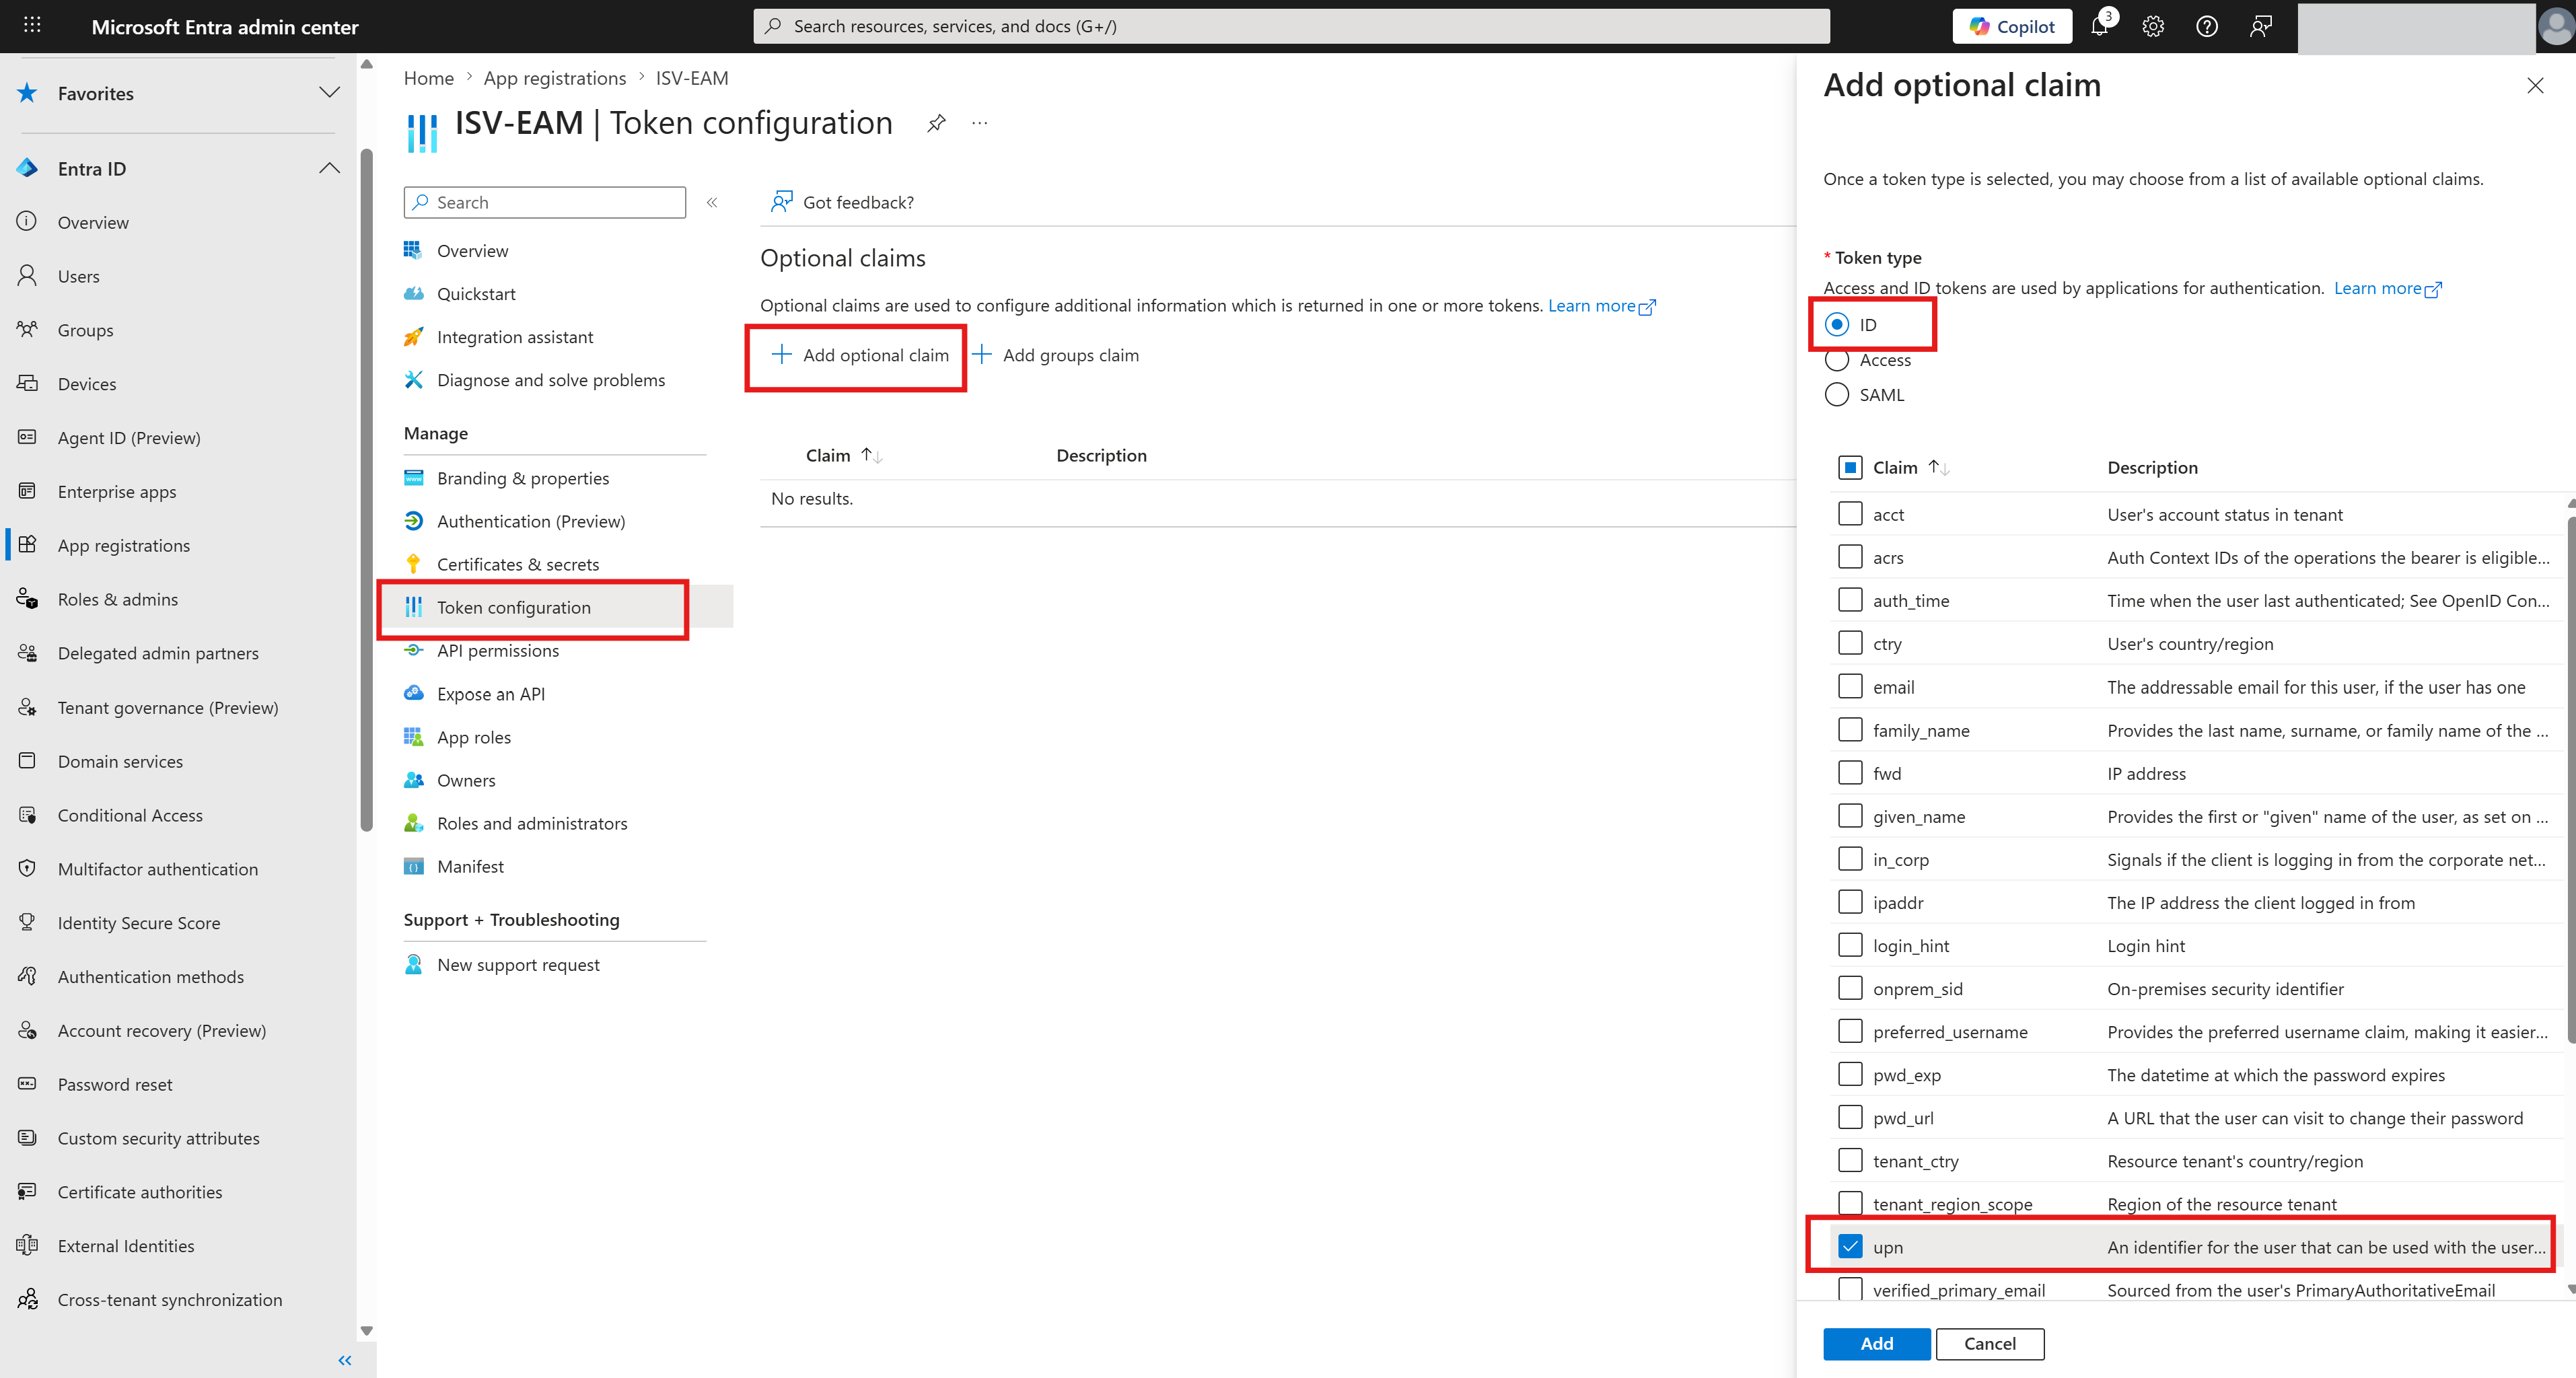The image size is (2576, 1378).
Task: Click the Add optional claim plus button
Action: [860, 355]
